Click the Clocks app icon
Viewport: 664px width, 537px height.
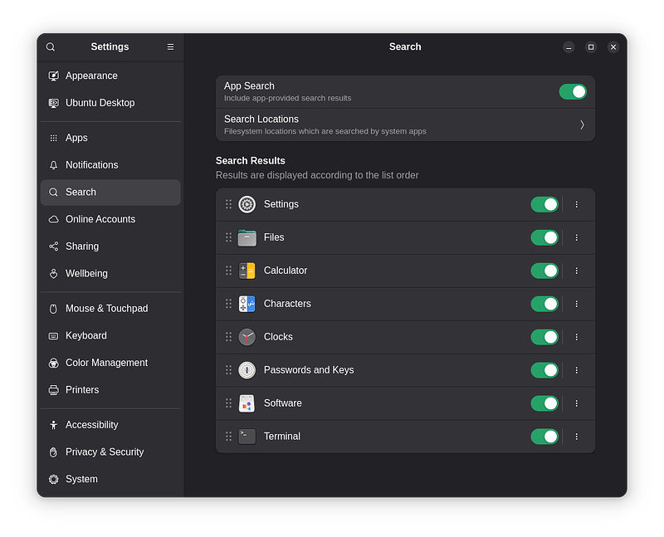pos(247,337)
